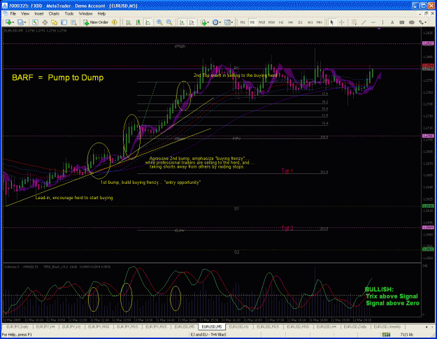Switch chart to Bar Chart mode
This screenshot has width=437, height=339.
click(129, 22)
